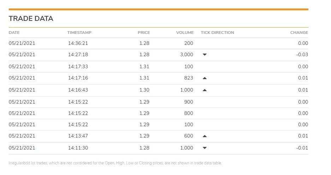
Task: Click the -0.01 change value
Action: (x=302, y=148)
